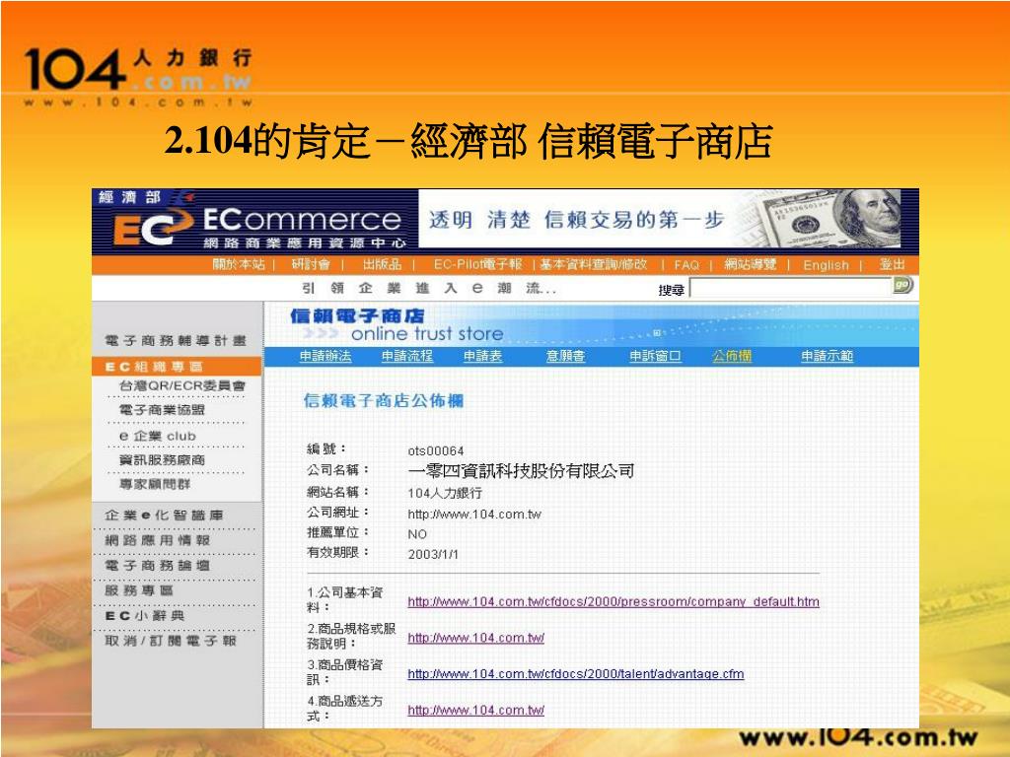Open 企業e化智識庫 in sidebar
1010x757 pixels.
click(x=165, y=515)
